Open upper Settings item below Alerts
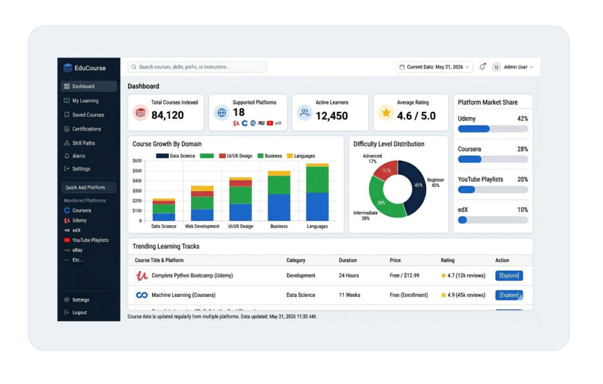This screenshot has height=384, width=603. click(x=81, y=168)
